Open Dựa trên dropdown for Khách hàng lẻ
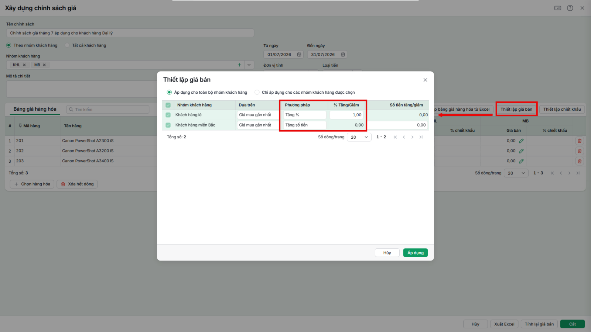The height and width of the screenshot is (332, 591). [x=257, y=115]
